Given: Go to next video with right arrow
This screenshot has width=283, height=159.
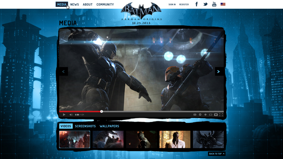Looking at the screenshot, I should pyautogui.click(x=219, y=72).
